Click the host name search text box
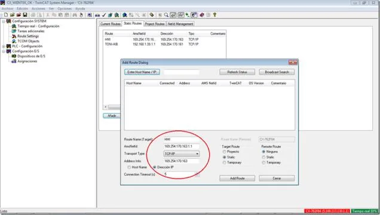The height and width of the screenshot is (215, 380). [181, 72]
